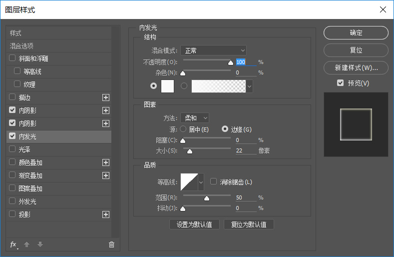Viewport: 394px width, 257px height.
Task: Click the 设置为默认值 button
Action: [194, 224]
